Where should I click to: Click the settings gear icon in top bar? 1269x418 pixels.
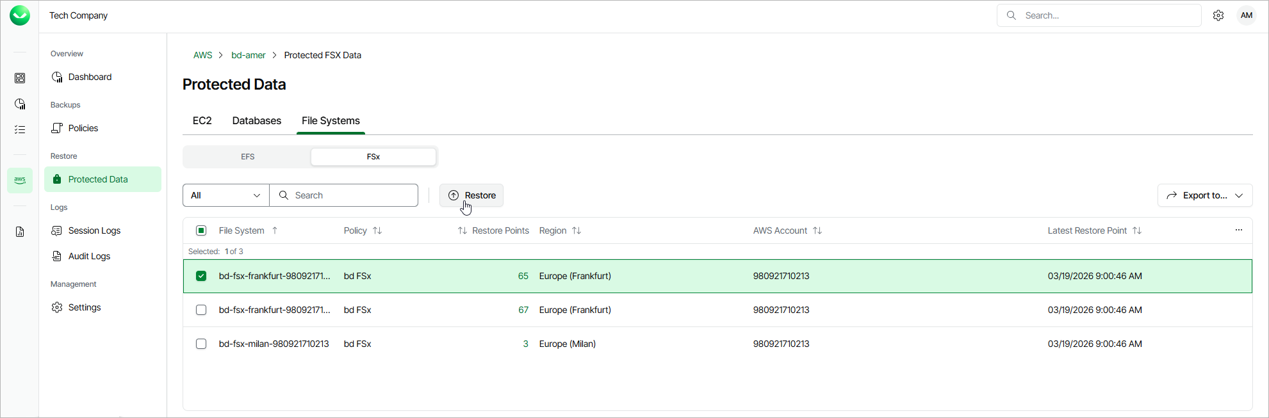pyautogui.click(x=1218, y=15)
